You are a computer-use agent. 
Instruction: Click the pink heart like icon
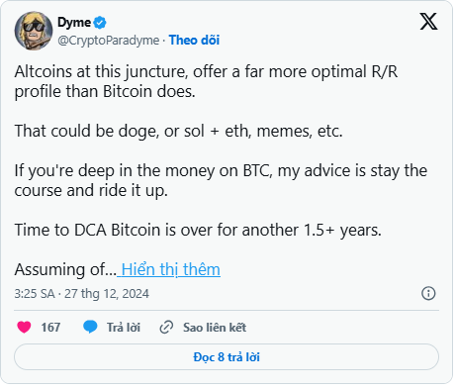tap(24, 327)
